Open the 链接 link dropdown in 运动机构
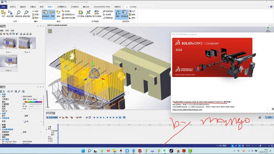 pos(133,14)
